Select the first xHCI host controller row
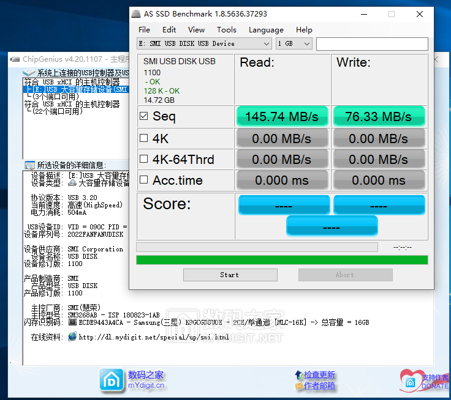Screen dimensions: 451x400 click(x=72, y=82)
